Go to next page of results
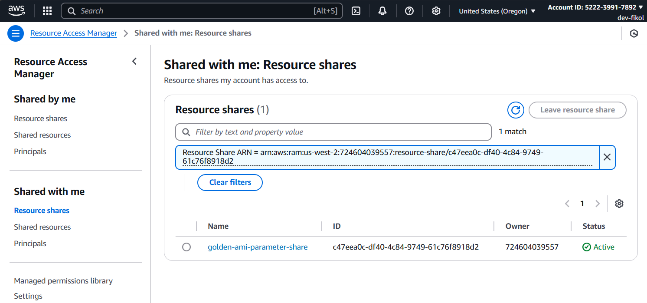Viewport: 647px width, 303px height. pyautogui.click(x=598, y=204)
